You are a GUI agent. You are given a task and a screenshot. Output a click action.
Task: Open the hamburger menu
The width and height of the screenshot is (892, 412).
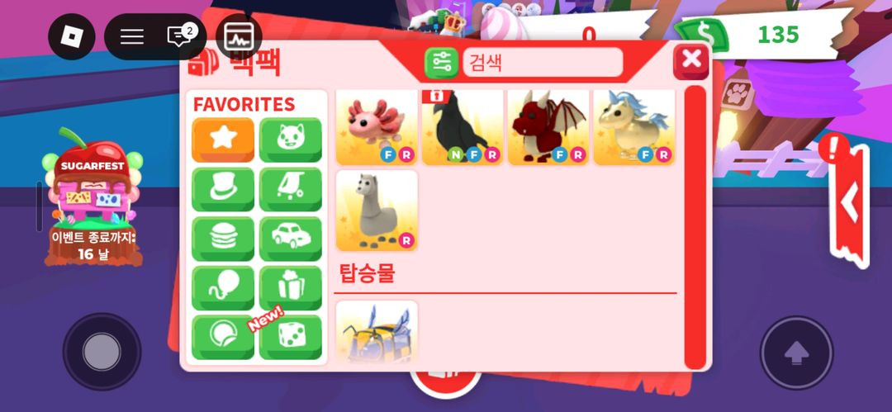click(x=132, y=36)
